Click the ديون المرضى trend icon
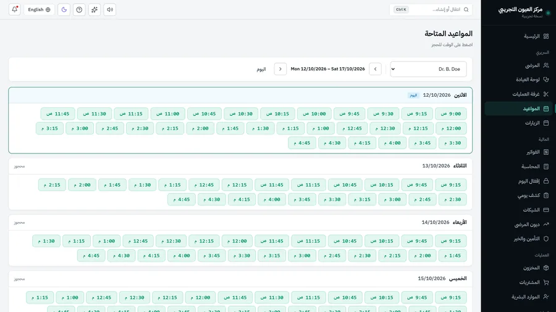Viewport: 556px width, 312px height. (x=546, y=224)
